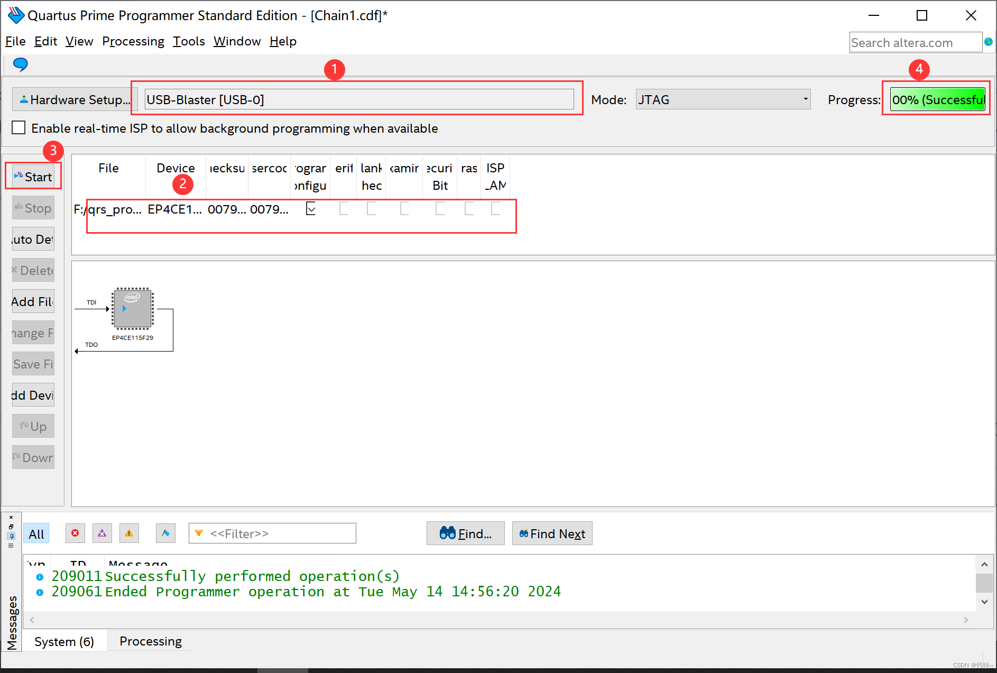Open the Processing menu
Screen dimensions: 997x673
click(133, 41)
